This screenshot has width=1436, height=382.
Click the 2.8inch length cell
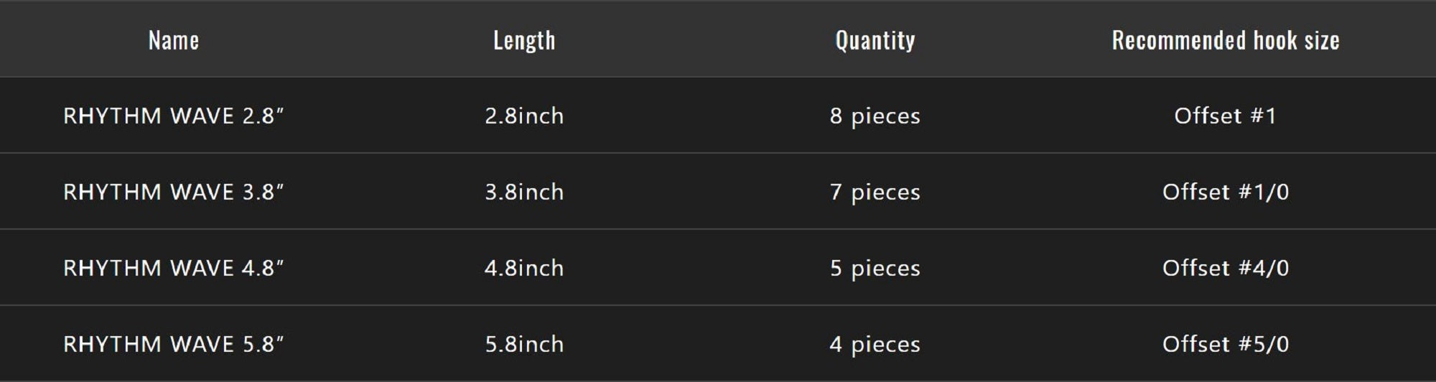(524, 116)
